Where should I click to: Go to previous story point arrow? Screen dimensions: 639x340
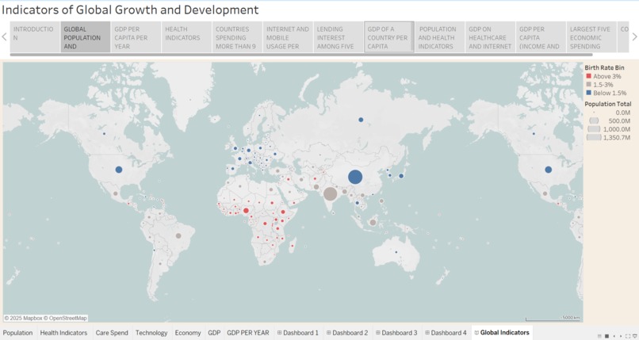(x=4, y=37)
